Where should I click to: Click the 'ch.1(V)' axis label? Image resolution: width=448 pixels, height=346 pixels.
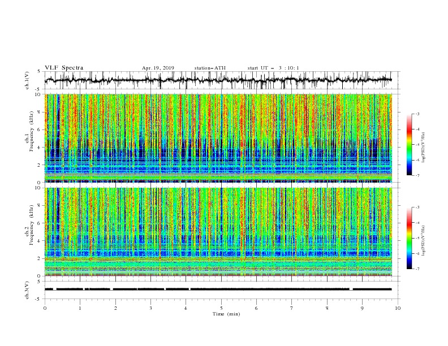[x=27, y=80]
